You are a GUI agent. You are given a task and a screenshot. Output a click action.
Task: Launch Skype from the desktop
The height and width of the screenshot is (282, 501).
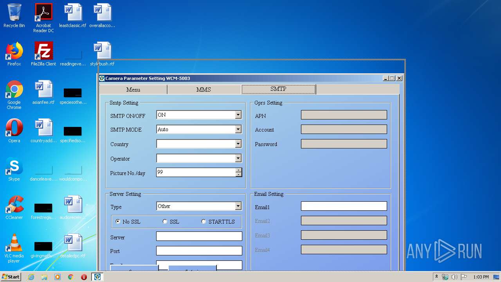[14, 169]
